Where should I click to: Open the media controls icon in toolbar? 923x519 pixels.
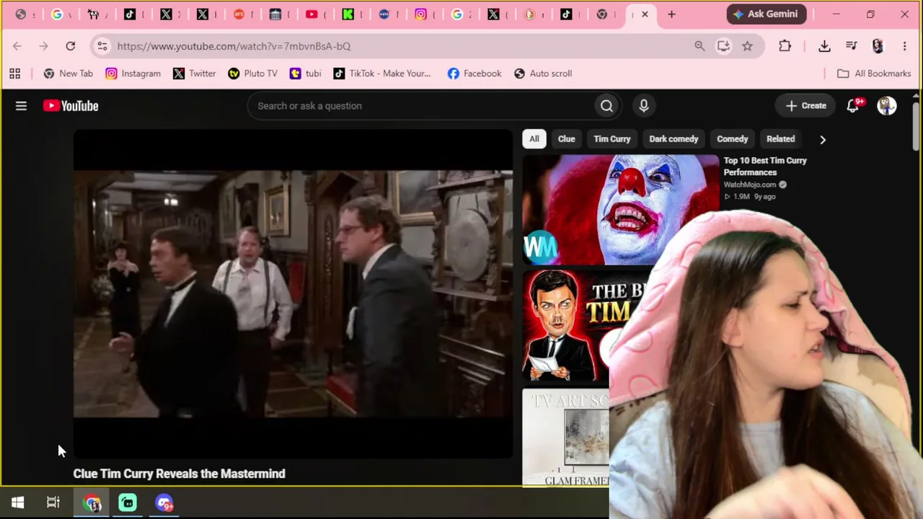point(852,46)
